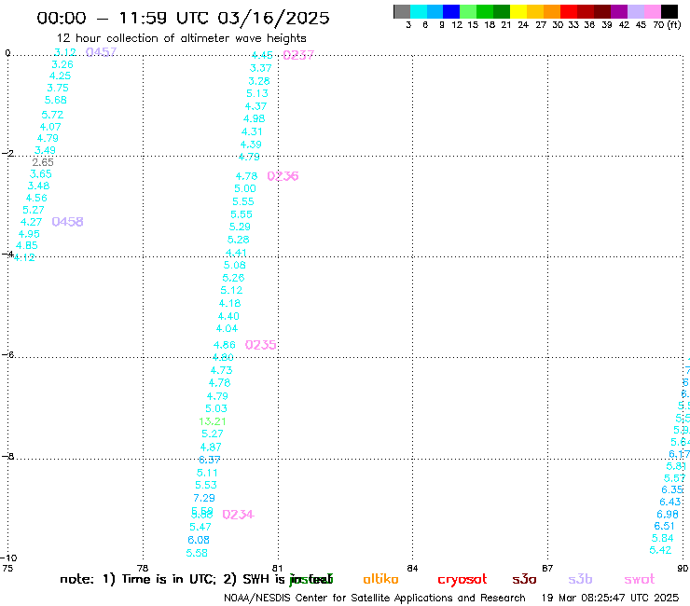The image size is (690, 606).
Task: Click the 0234 time stamp label
Action: pos(238,515)
